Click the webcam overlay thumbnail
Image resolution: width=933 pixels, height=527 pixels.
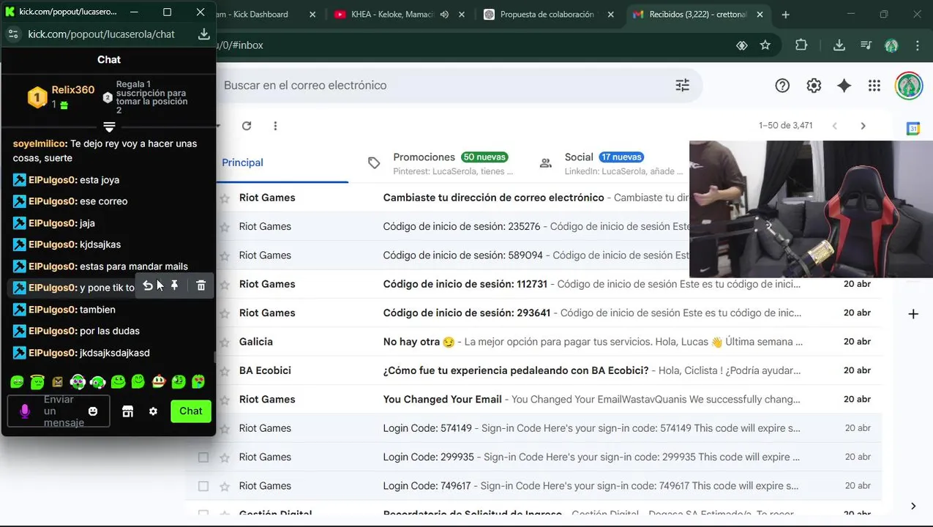click(811, 209)
